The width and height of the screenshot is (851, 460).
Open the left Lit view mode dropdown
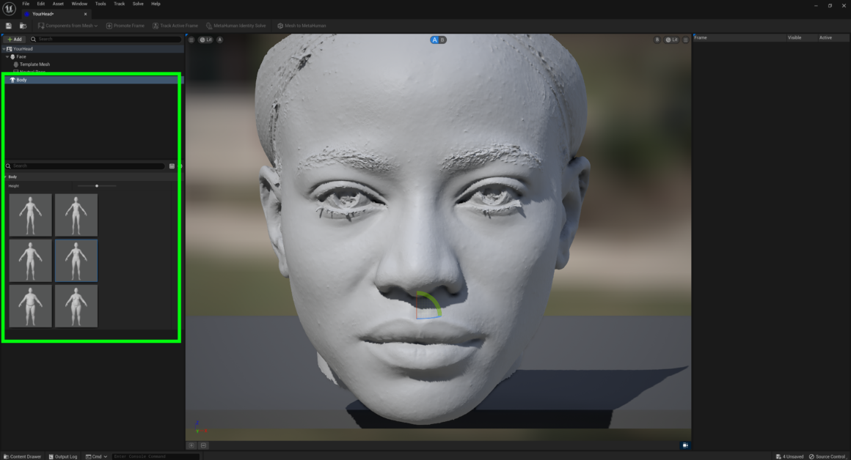coord(205,40)
